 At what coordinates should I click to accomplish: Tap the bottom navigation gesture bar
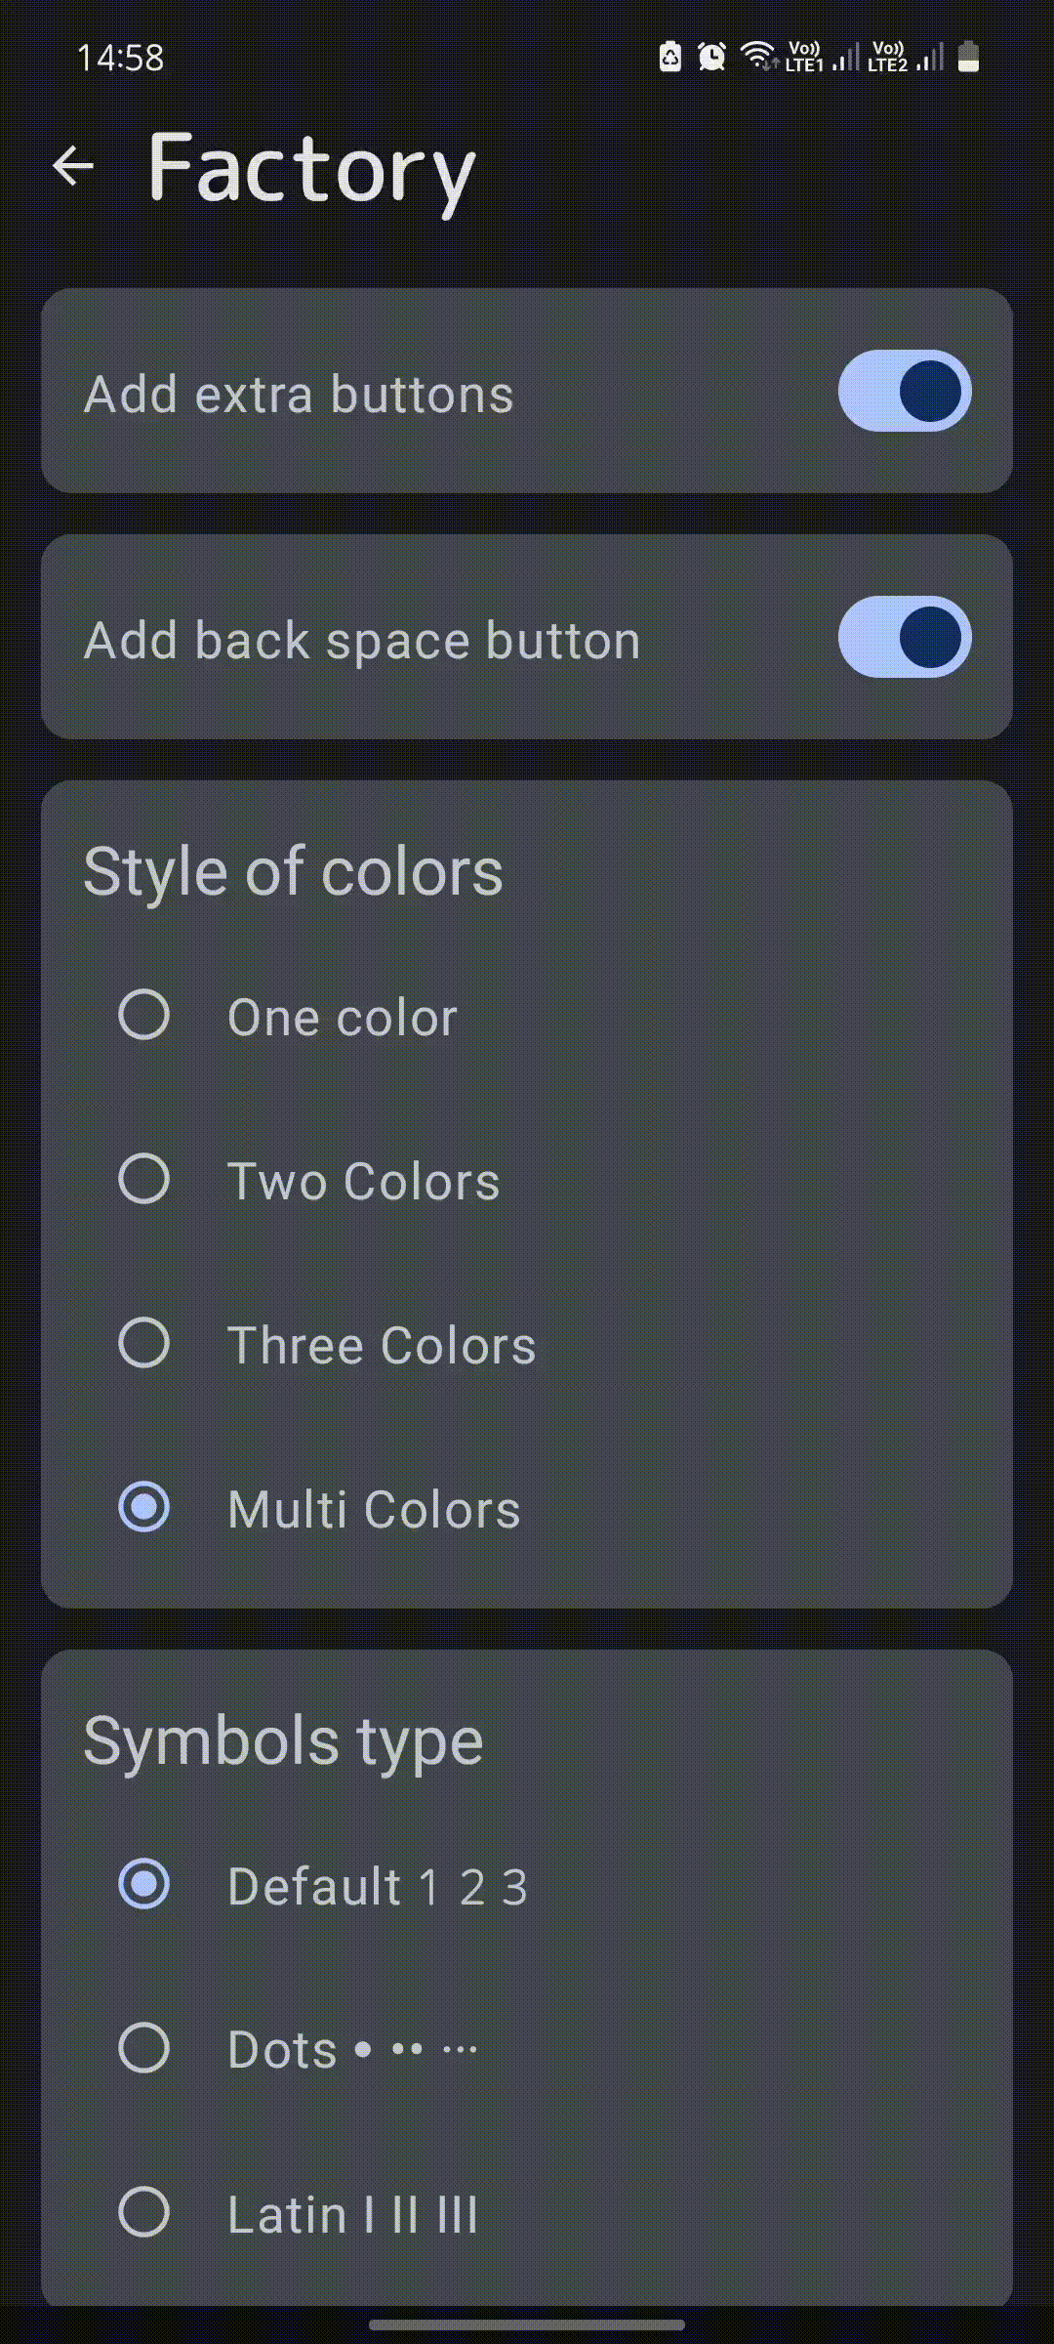[527, 2325]
